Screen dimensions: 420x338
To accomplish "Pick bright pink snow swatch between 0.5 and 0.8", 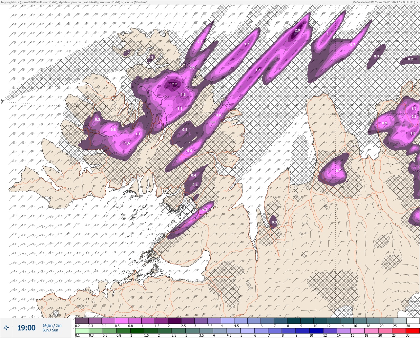I will coord(121,321).
